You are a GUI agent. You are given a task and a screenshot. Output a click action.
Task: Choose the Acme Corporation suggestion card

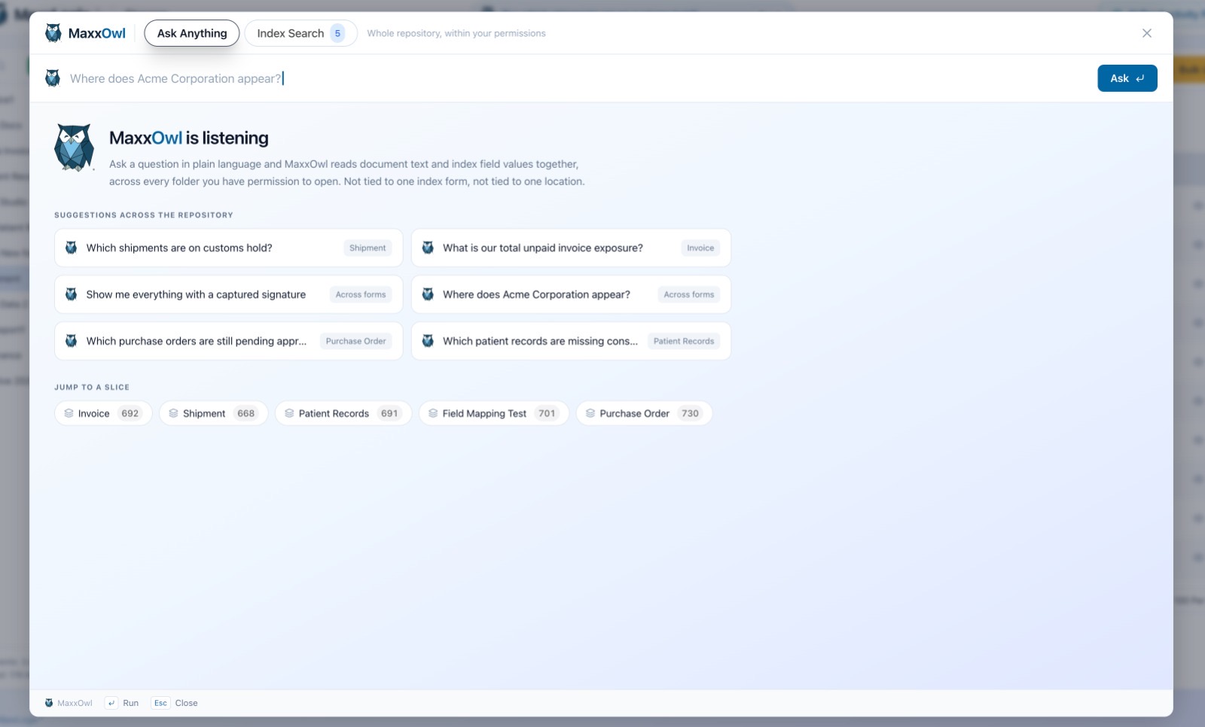click(572, 294)
